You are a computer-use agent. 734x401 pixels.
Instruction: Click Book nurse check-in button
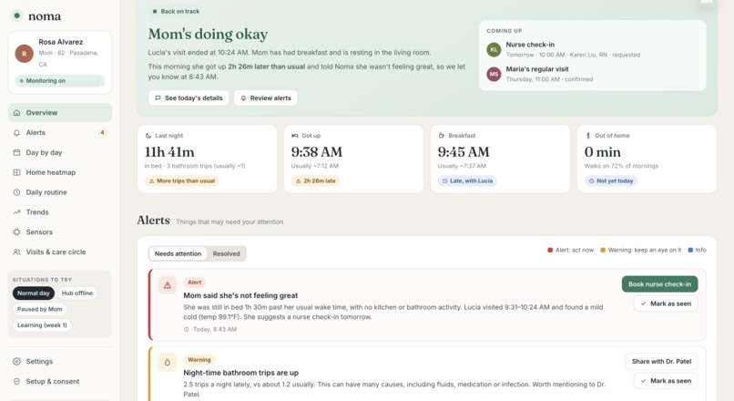point(659,283)
